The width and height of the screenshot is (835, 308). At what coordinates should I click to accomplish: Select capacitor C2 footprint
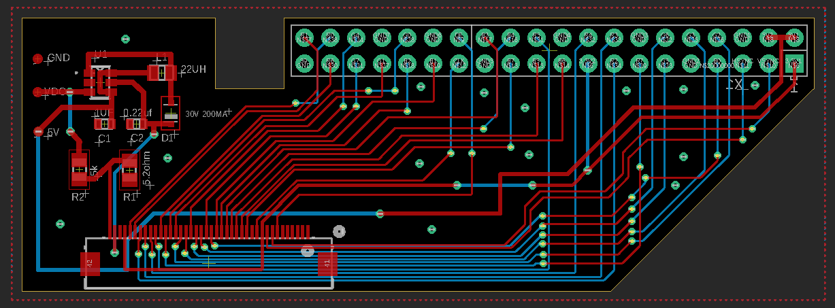[x=136, y=124]
